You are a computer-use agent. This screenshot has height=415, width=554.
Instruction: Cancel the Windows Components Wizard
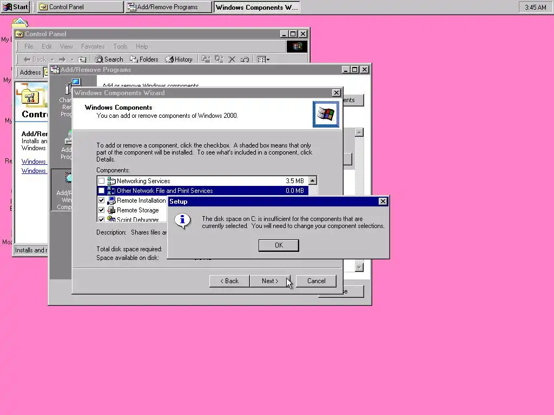click(x=316, y=281)
